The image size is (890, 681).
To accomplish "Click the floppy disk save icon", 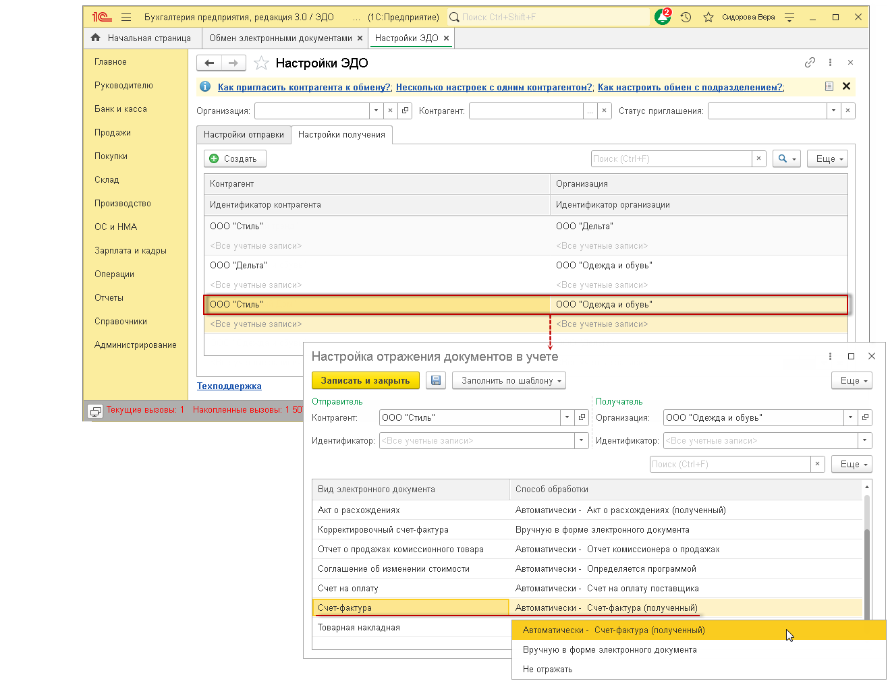I will click(436, 380).
